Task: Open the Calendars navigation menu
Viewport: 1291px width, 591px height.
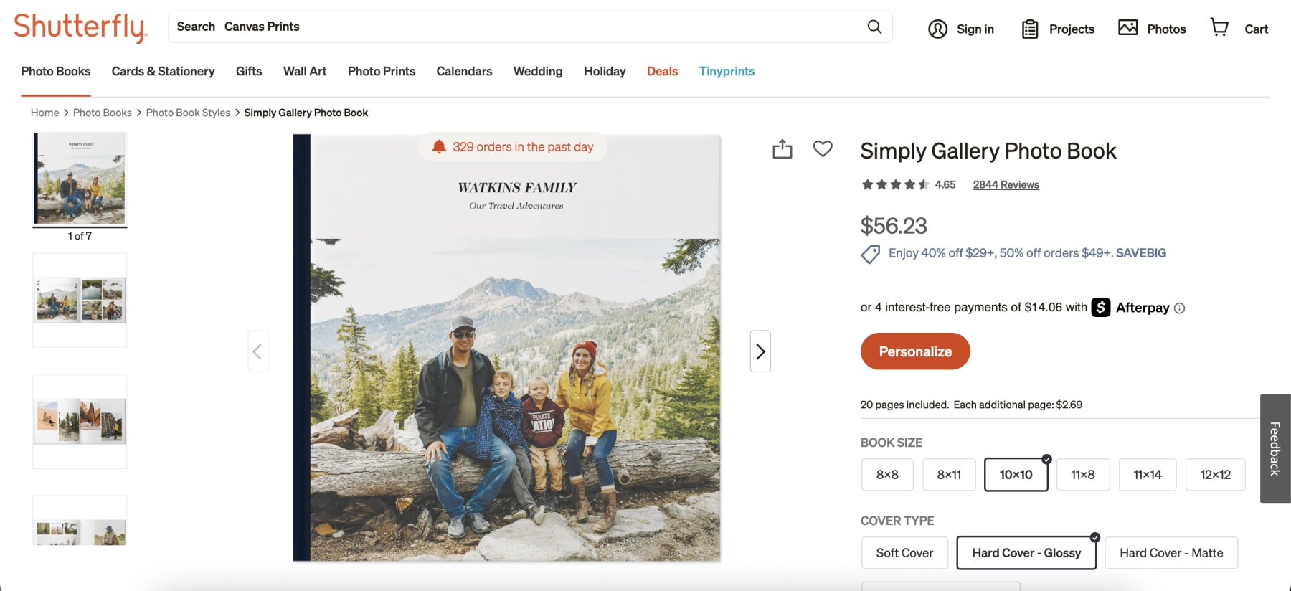Action: (464, 72)
